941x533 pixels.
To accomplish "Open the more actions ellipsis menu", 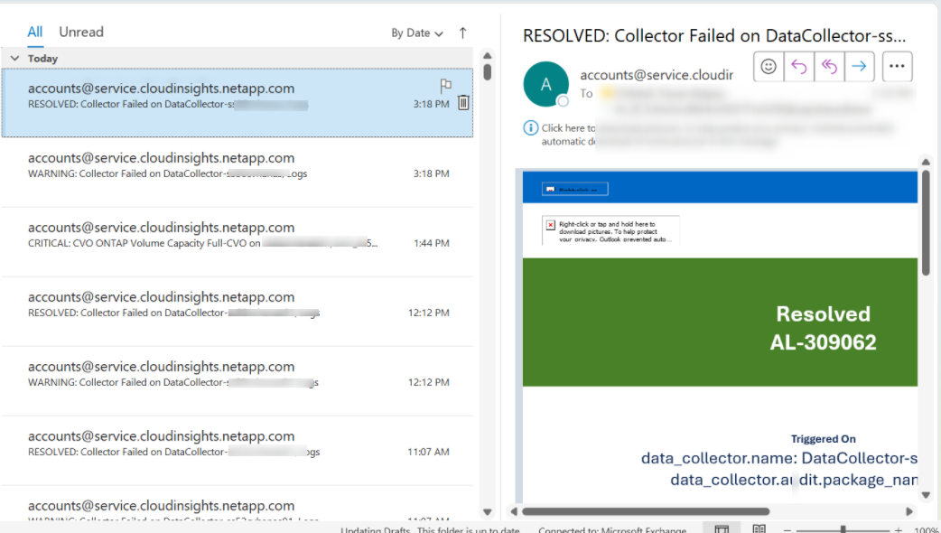I will 896,66.
